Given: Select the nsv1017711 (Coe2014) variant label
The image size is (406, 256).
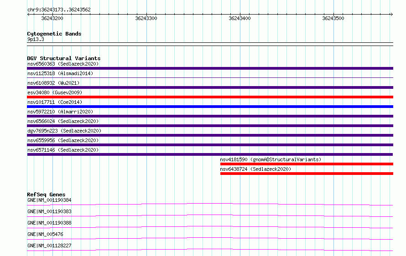Looking at the screenshot, I should coord(55,102).
